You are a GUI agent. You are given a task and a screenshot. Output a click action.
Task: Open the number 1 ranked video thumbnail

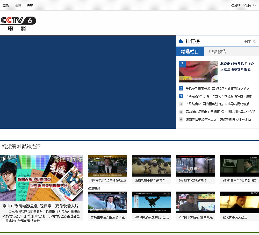[x=198, y=72]
